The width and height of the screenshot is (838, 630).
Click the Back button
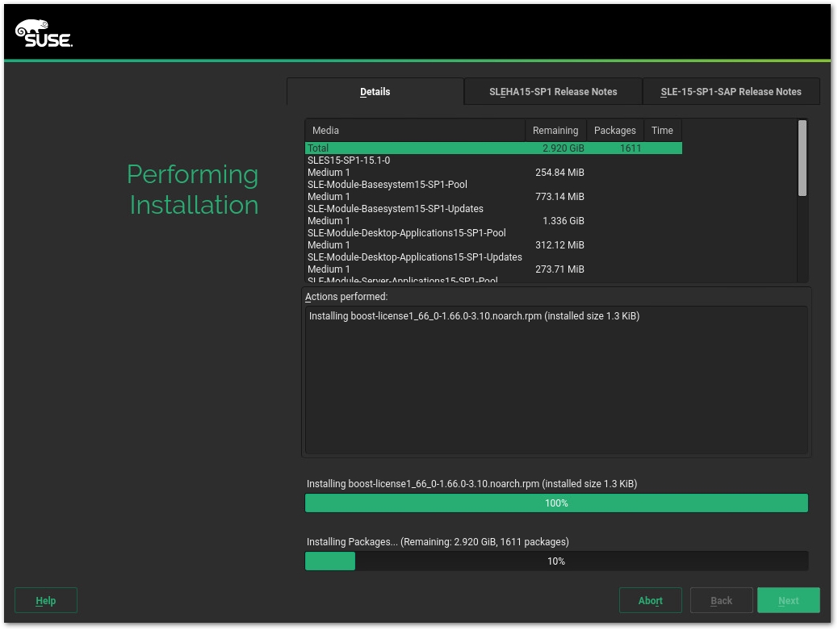(x=722, y=601)
